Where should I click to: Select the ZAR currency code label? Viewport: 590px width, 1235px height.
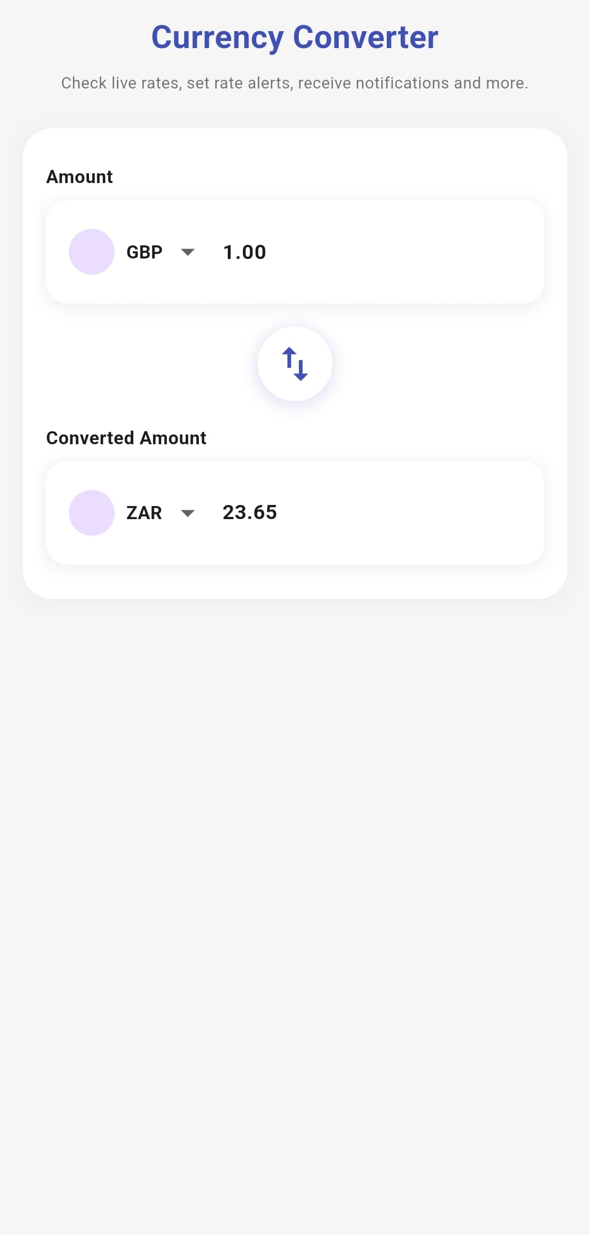[144, 513]
